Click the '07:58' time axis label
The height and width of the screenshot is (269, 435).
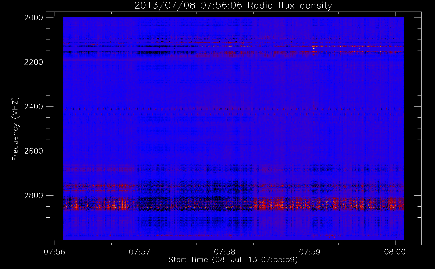(x=225, y=252)
